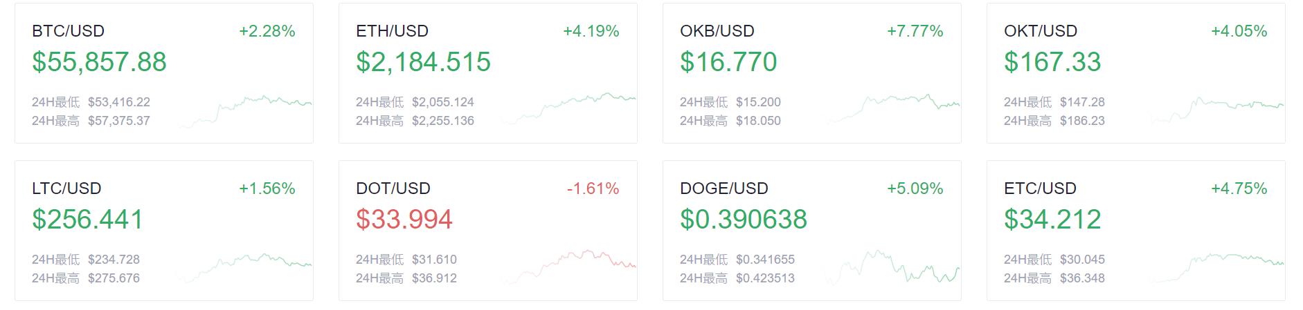Click the LTC/USD pair name

click(66, 188)
